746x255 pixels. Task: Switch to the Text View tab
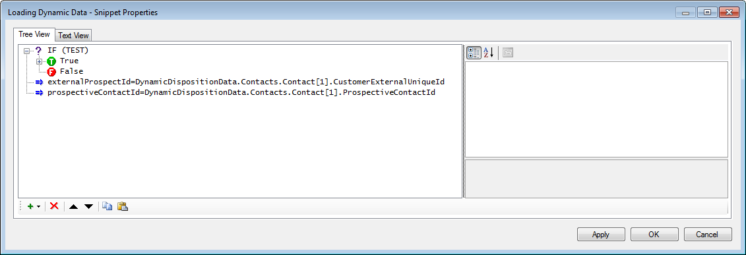click(73, 36)
